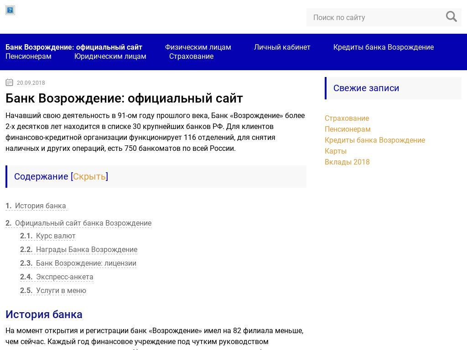Click the calendar icon beside the date
The image size is (467, 350).
pyautogui.click(x=9, y=82)
